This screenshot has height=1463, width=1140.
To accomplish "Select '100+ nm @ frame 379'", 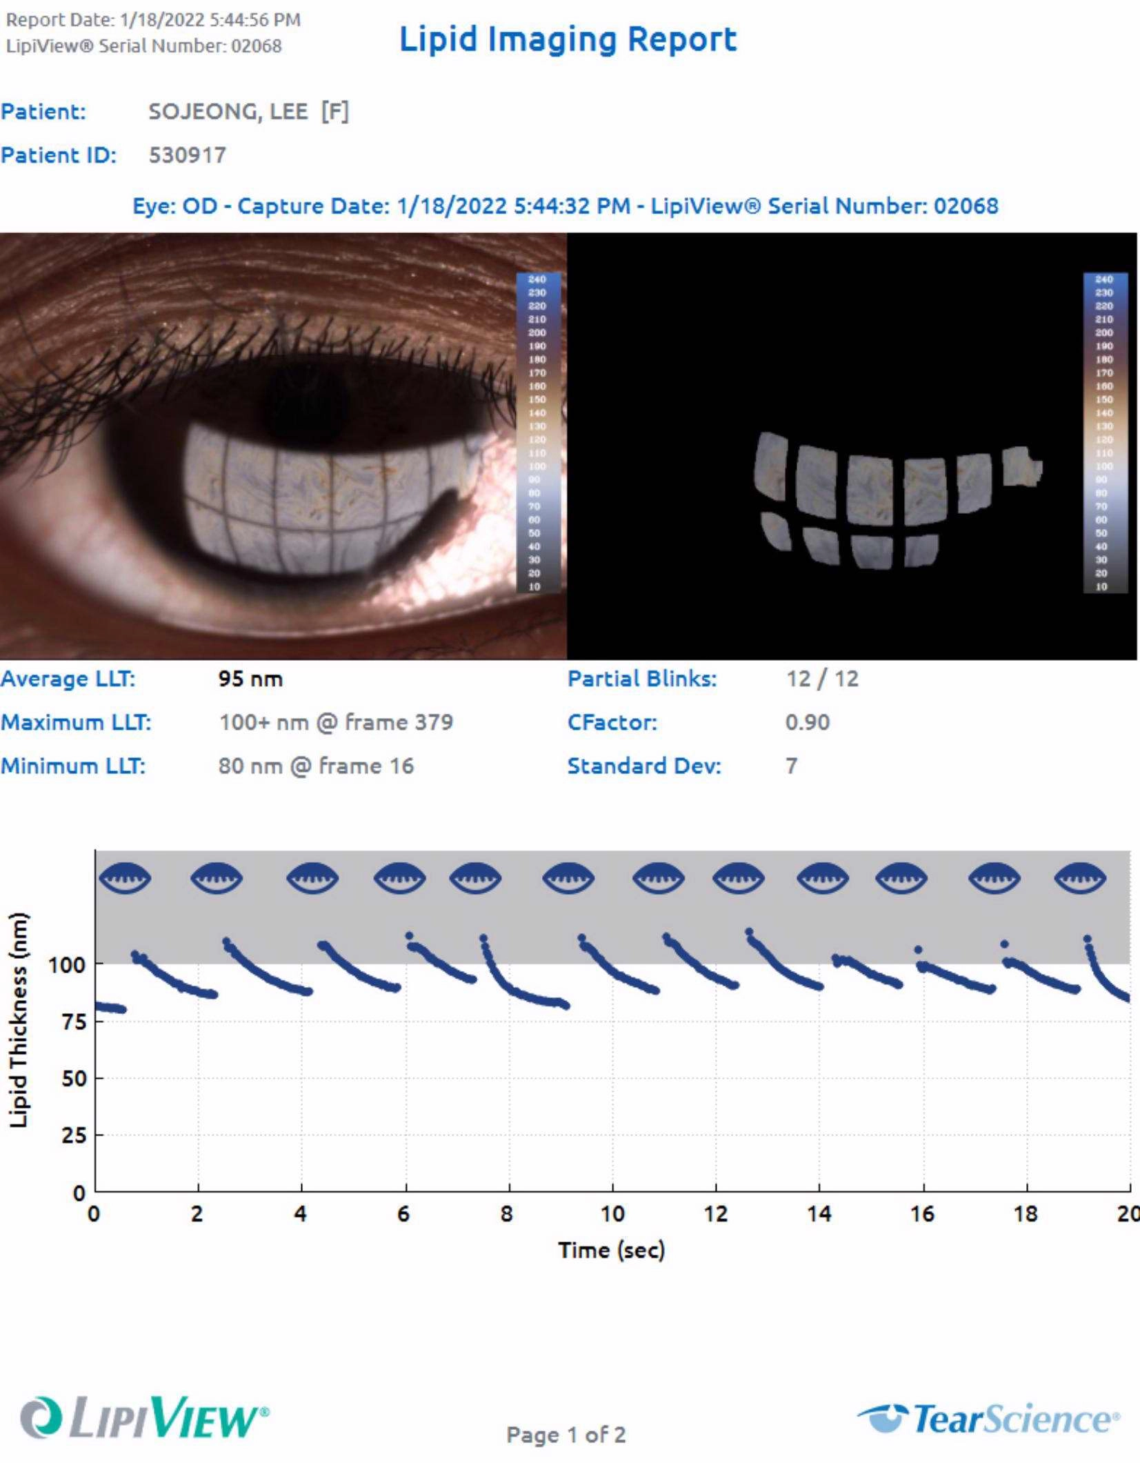I will (336, 722).
